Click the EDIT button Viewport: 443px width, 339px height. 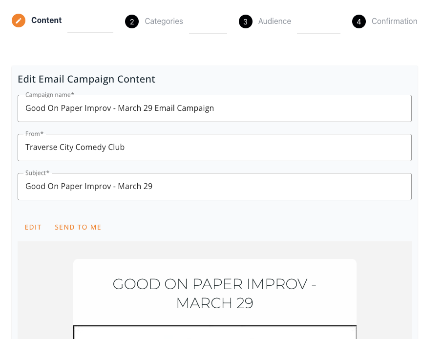coord(33,227)
